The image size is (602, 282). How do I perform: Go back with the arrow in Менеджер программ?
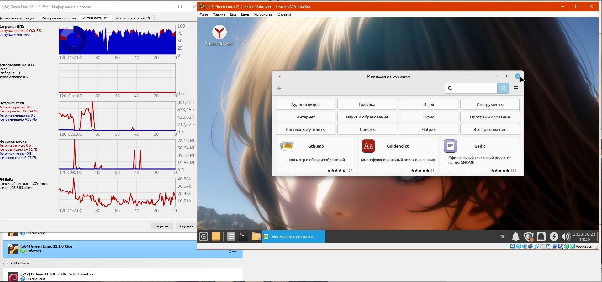279,88
